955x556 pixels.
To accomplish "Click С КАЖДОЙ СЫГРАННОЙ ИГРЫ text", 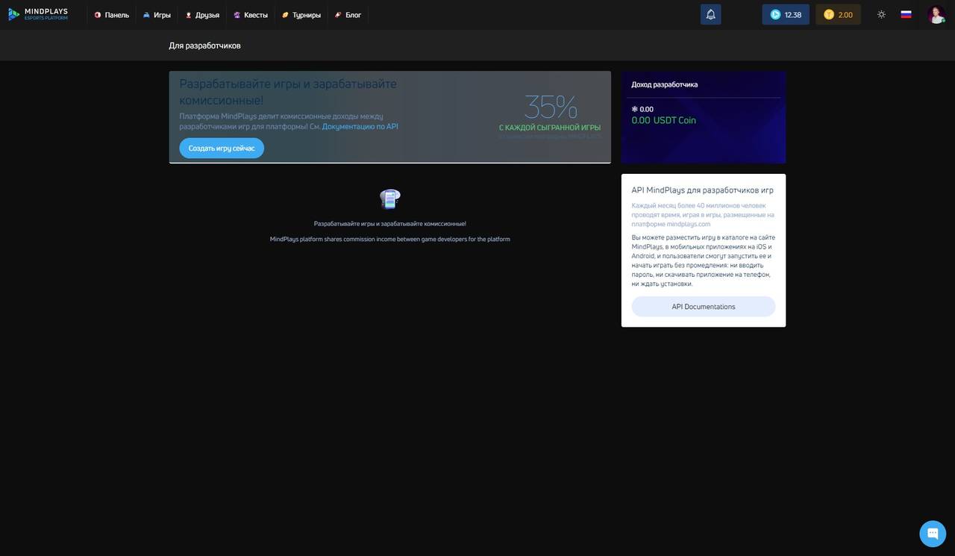I will 550,128.
